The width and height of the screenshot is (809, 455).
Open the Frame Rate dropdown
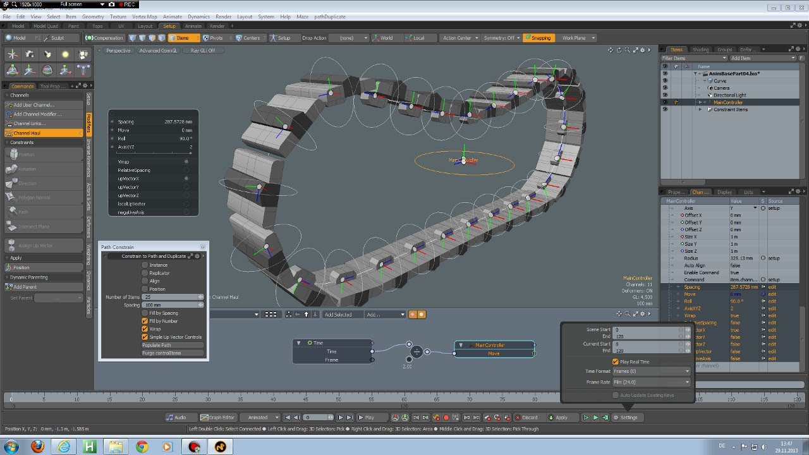[651, 382]
